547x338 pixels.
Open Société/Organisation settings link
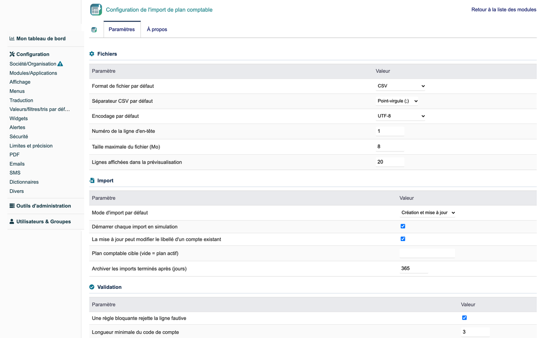pos(33,64)
